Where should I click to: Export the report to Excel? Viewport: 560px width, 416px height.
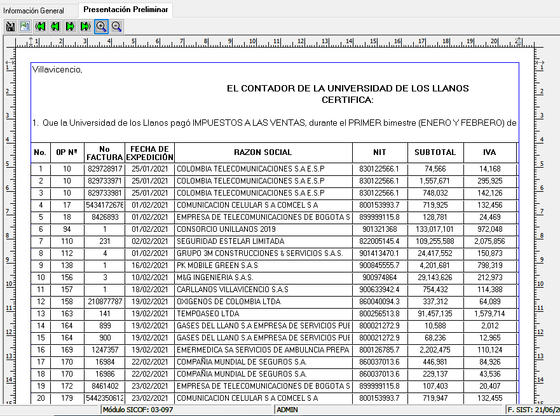pyautogui.click(x=25, y=26)
